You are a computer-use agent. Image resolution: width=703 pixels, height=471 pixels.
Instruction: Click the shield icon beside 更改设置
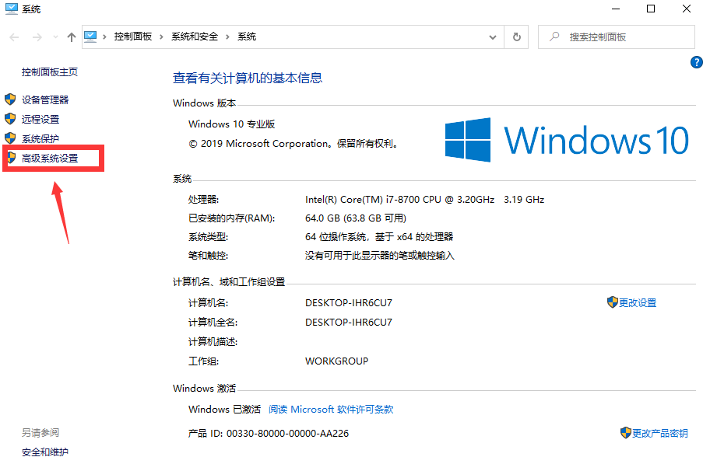[613, 302]
